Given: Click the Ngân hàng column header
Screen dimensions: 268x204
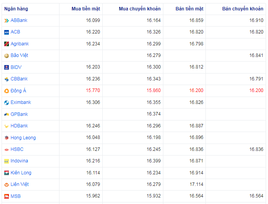Looking at the screenshot, I should pyautogui.click(x=16, y=9).
